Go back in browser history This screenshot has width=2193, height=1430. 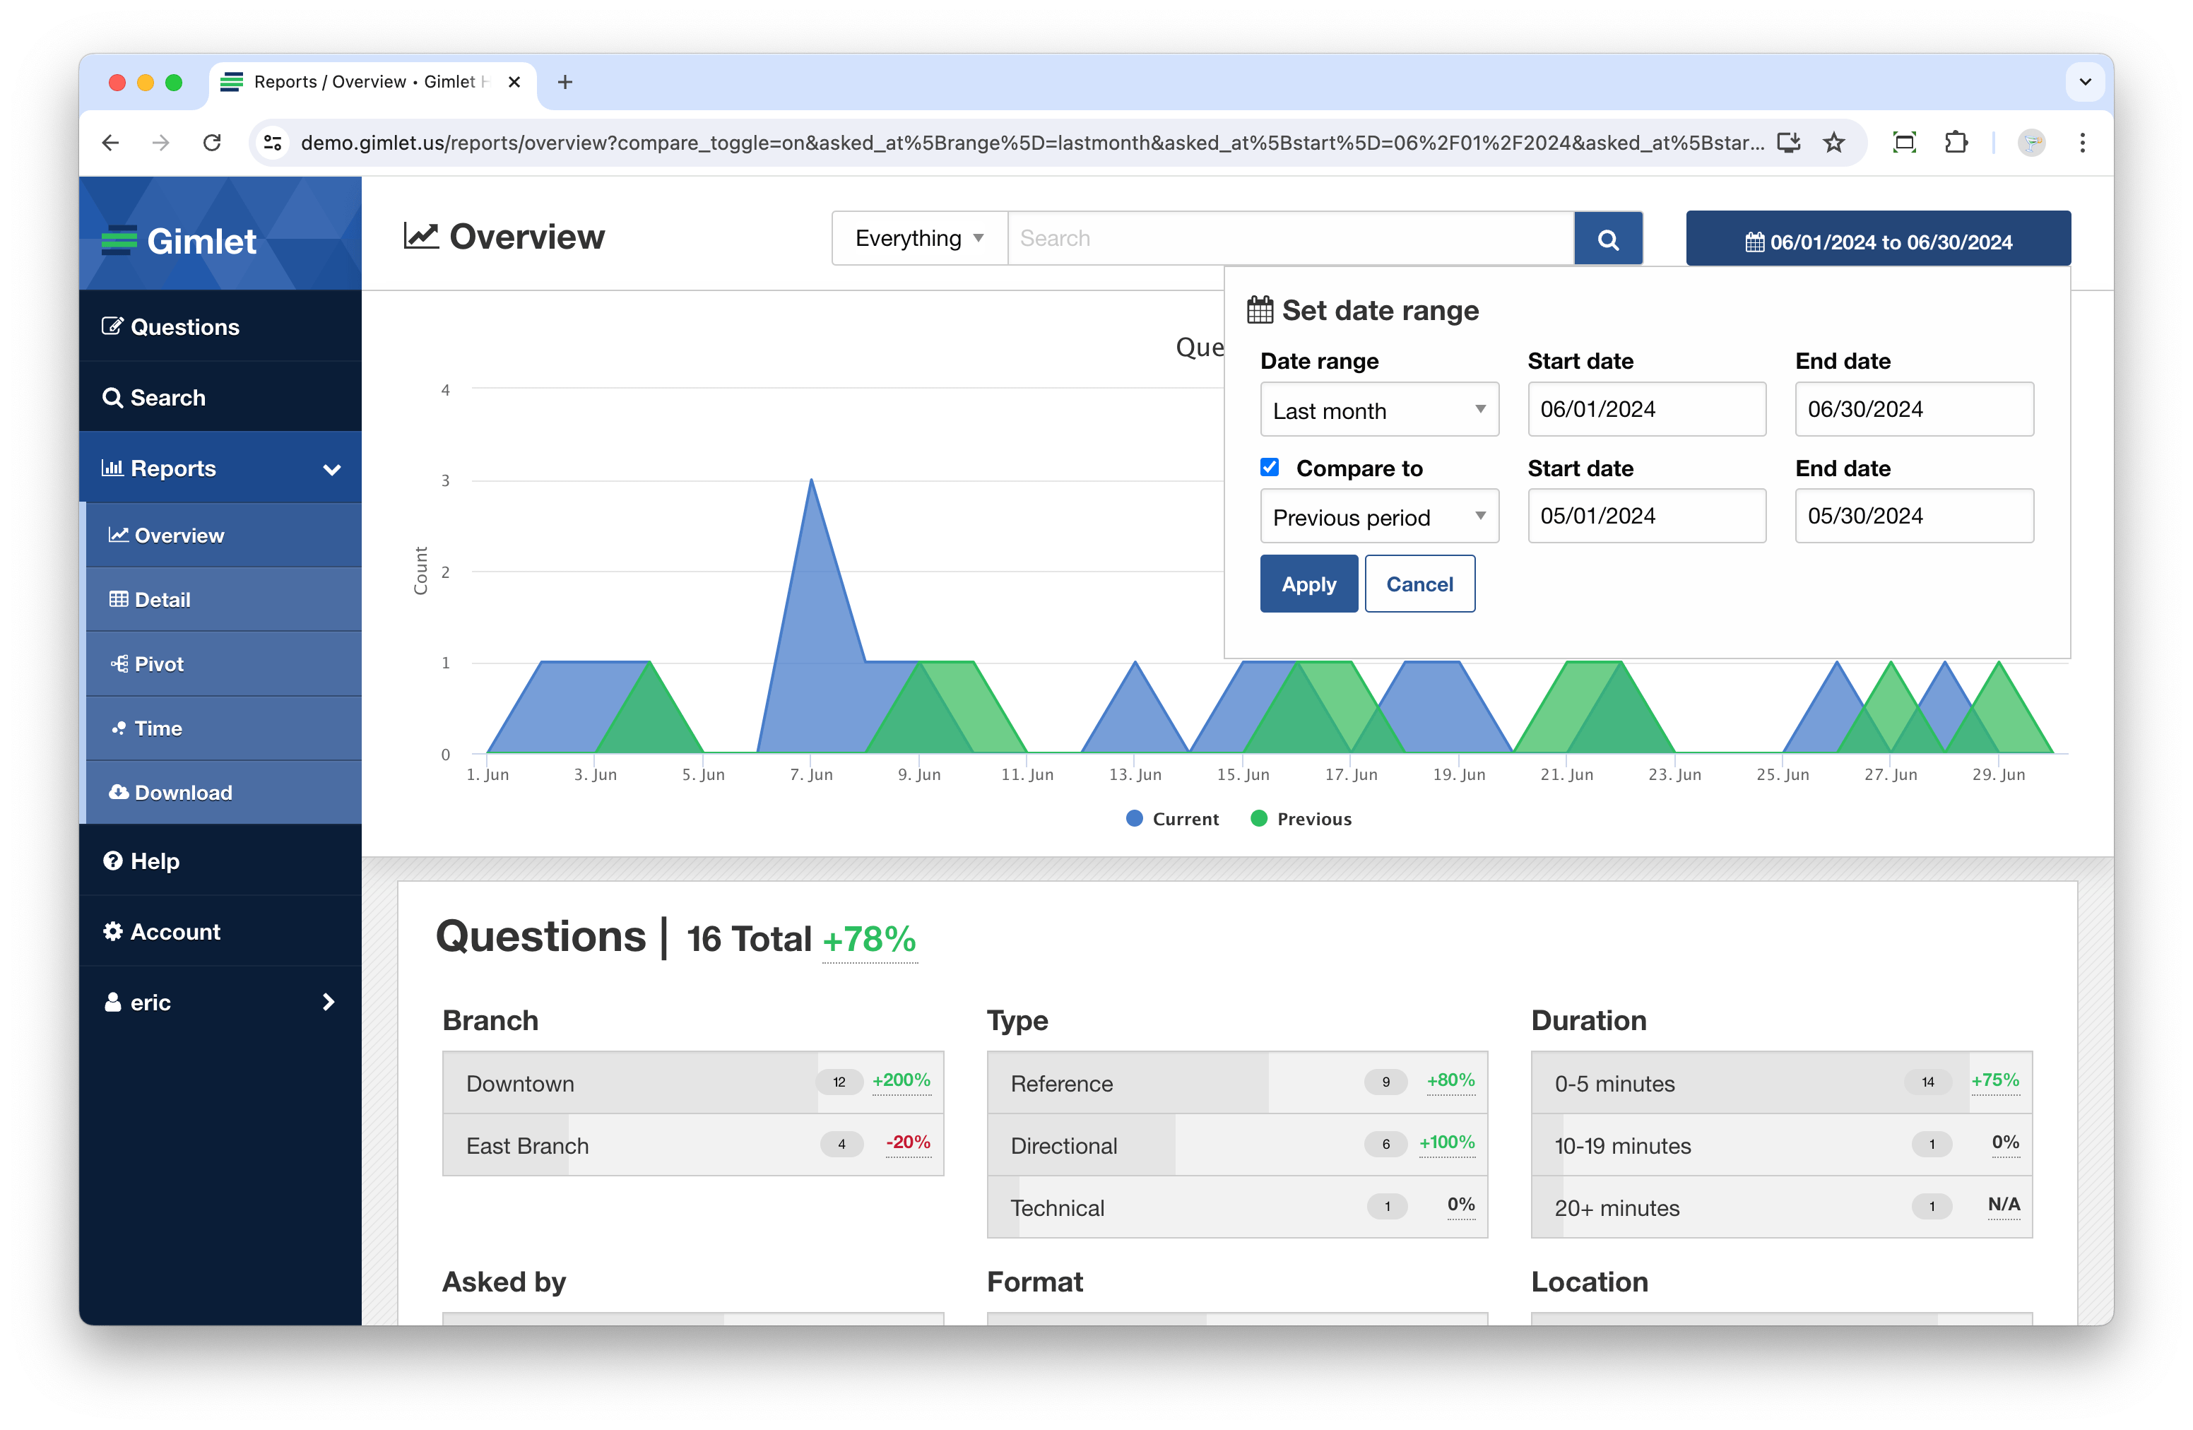111,143
